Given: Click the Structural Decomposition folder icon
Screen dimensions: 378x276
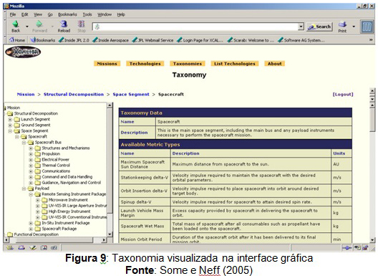Looking at the screenshot, I should point(10,113).
